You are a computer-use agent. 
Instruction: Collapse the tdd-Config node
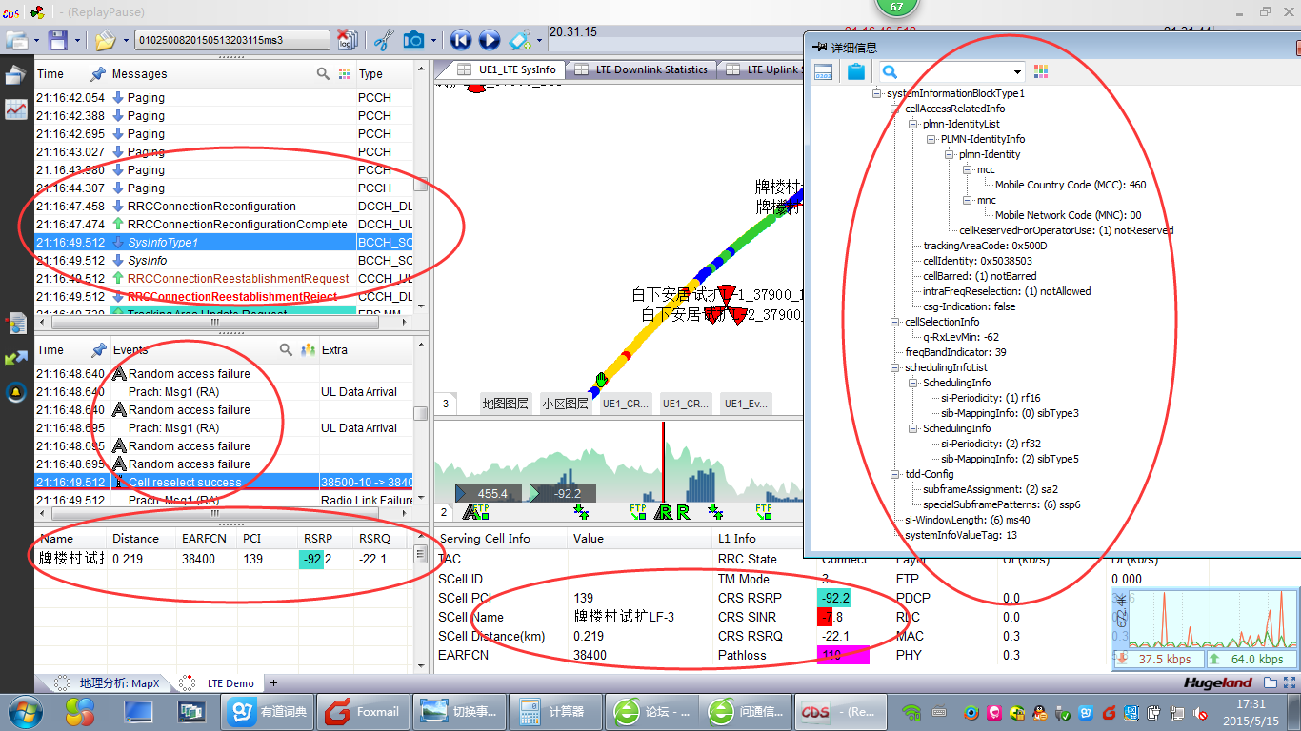(x=896, y=474)
